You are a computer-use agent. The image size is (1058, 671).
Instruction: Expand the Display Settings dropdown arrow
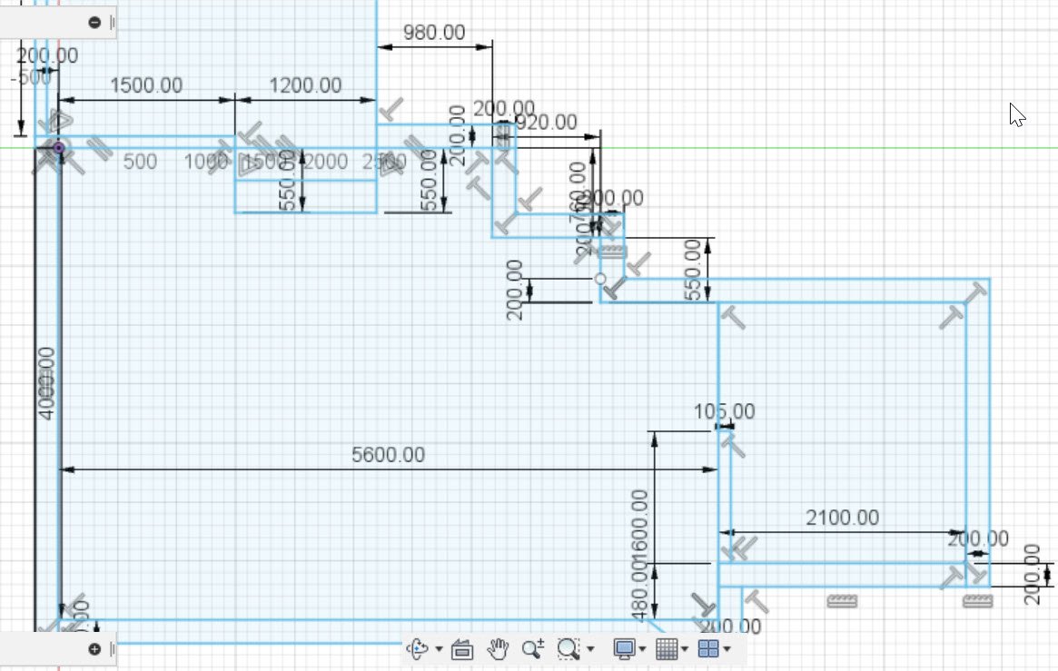pyautogui.click(x=642, y=649)
